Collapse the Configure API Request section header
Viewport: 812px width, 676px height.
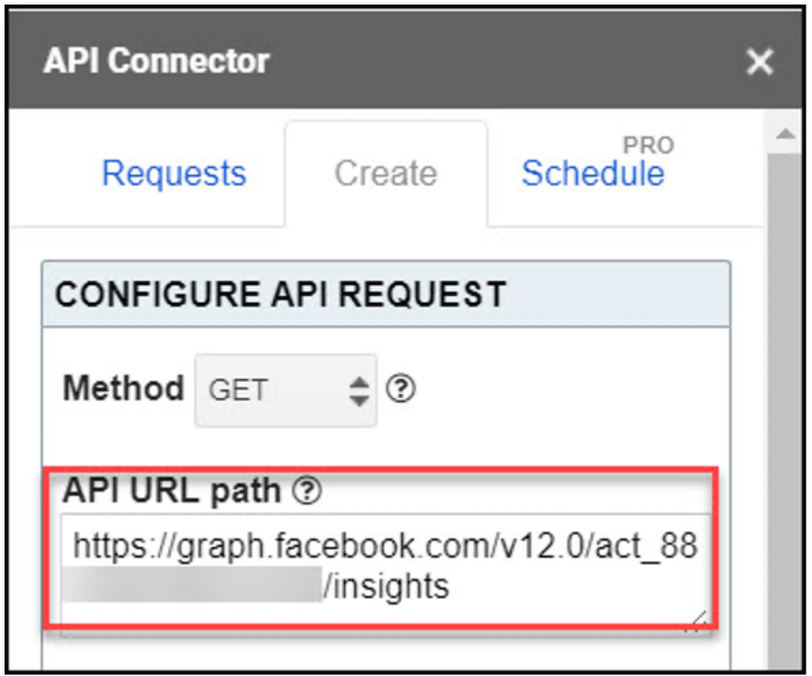pyautogui.click(x=386, y=294)
